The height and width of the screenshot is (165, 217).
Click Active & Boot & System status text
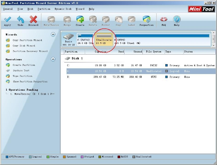pos(199,65)
